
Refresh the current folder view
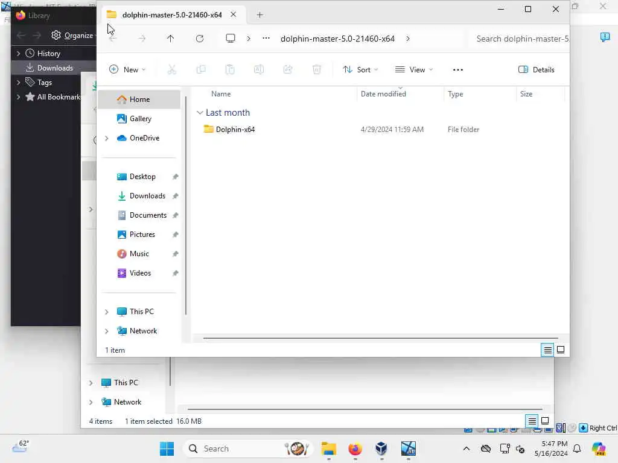(200, 39)
